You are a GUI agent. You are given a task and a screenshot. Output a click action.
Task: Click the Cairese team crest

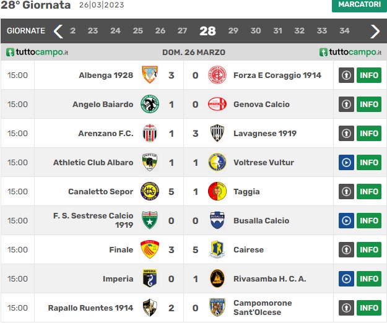point(217,249)
